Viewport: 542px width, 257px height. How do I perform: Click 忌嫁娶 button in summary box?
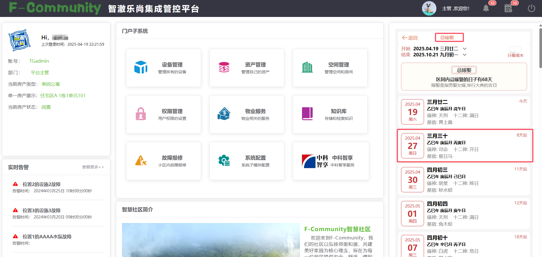click(x=464, y=70)
